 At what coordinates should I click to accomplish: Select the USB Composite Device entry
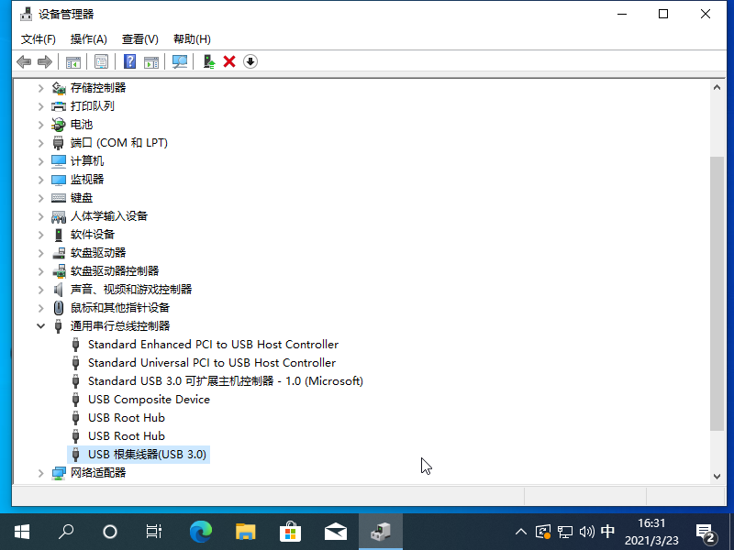(x=149, y=399)
